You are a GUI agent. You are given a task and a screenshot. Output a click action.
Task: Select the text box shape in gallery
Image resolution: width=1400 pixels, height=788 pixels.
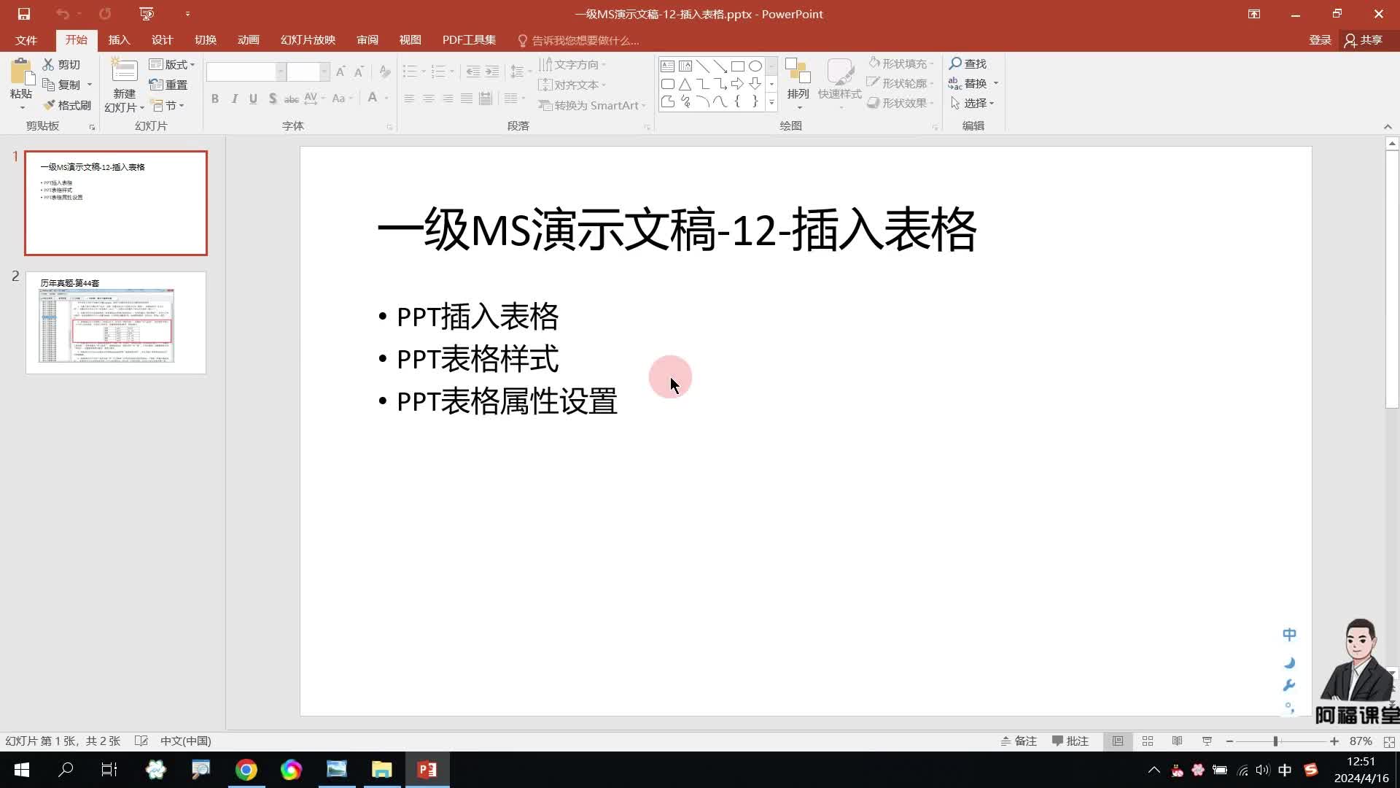(x=667, y=66)
